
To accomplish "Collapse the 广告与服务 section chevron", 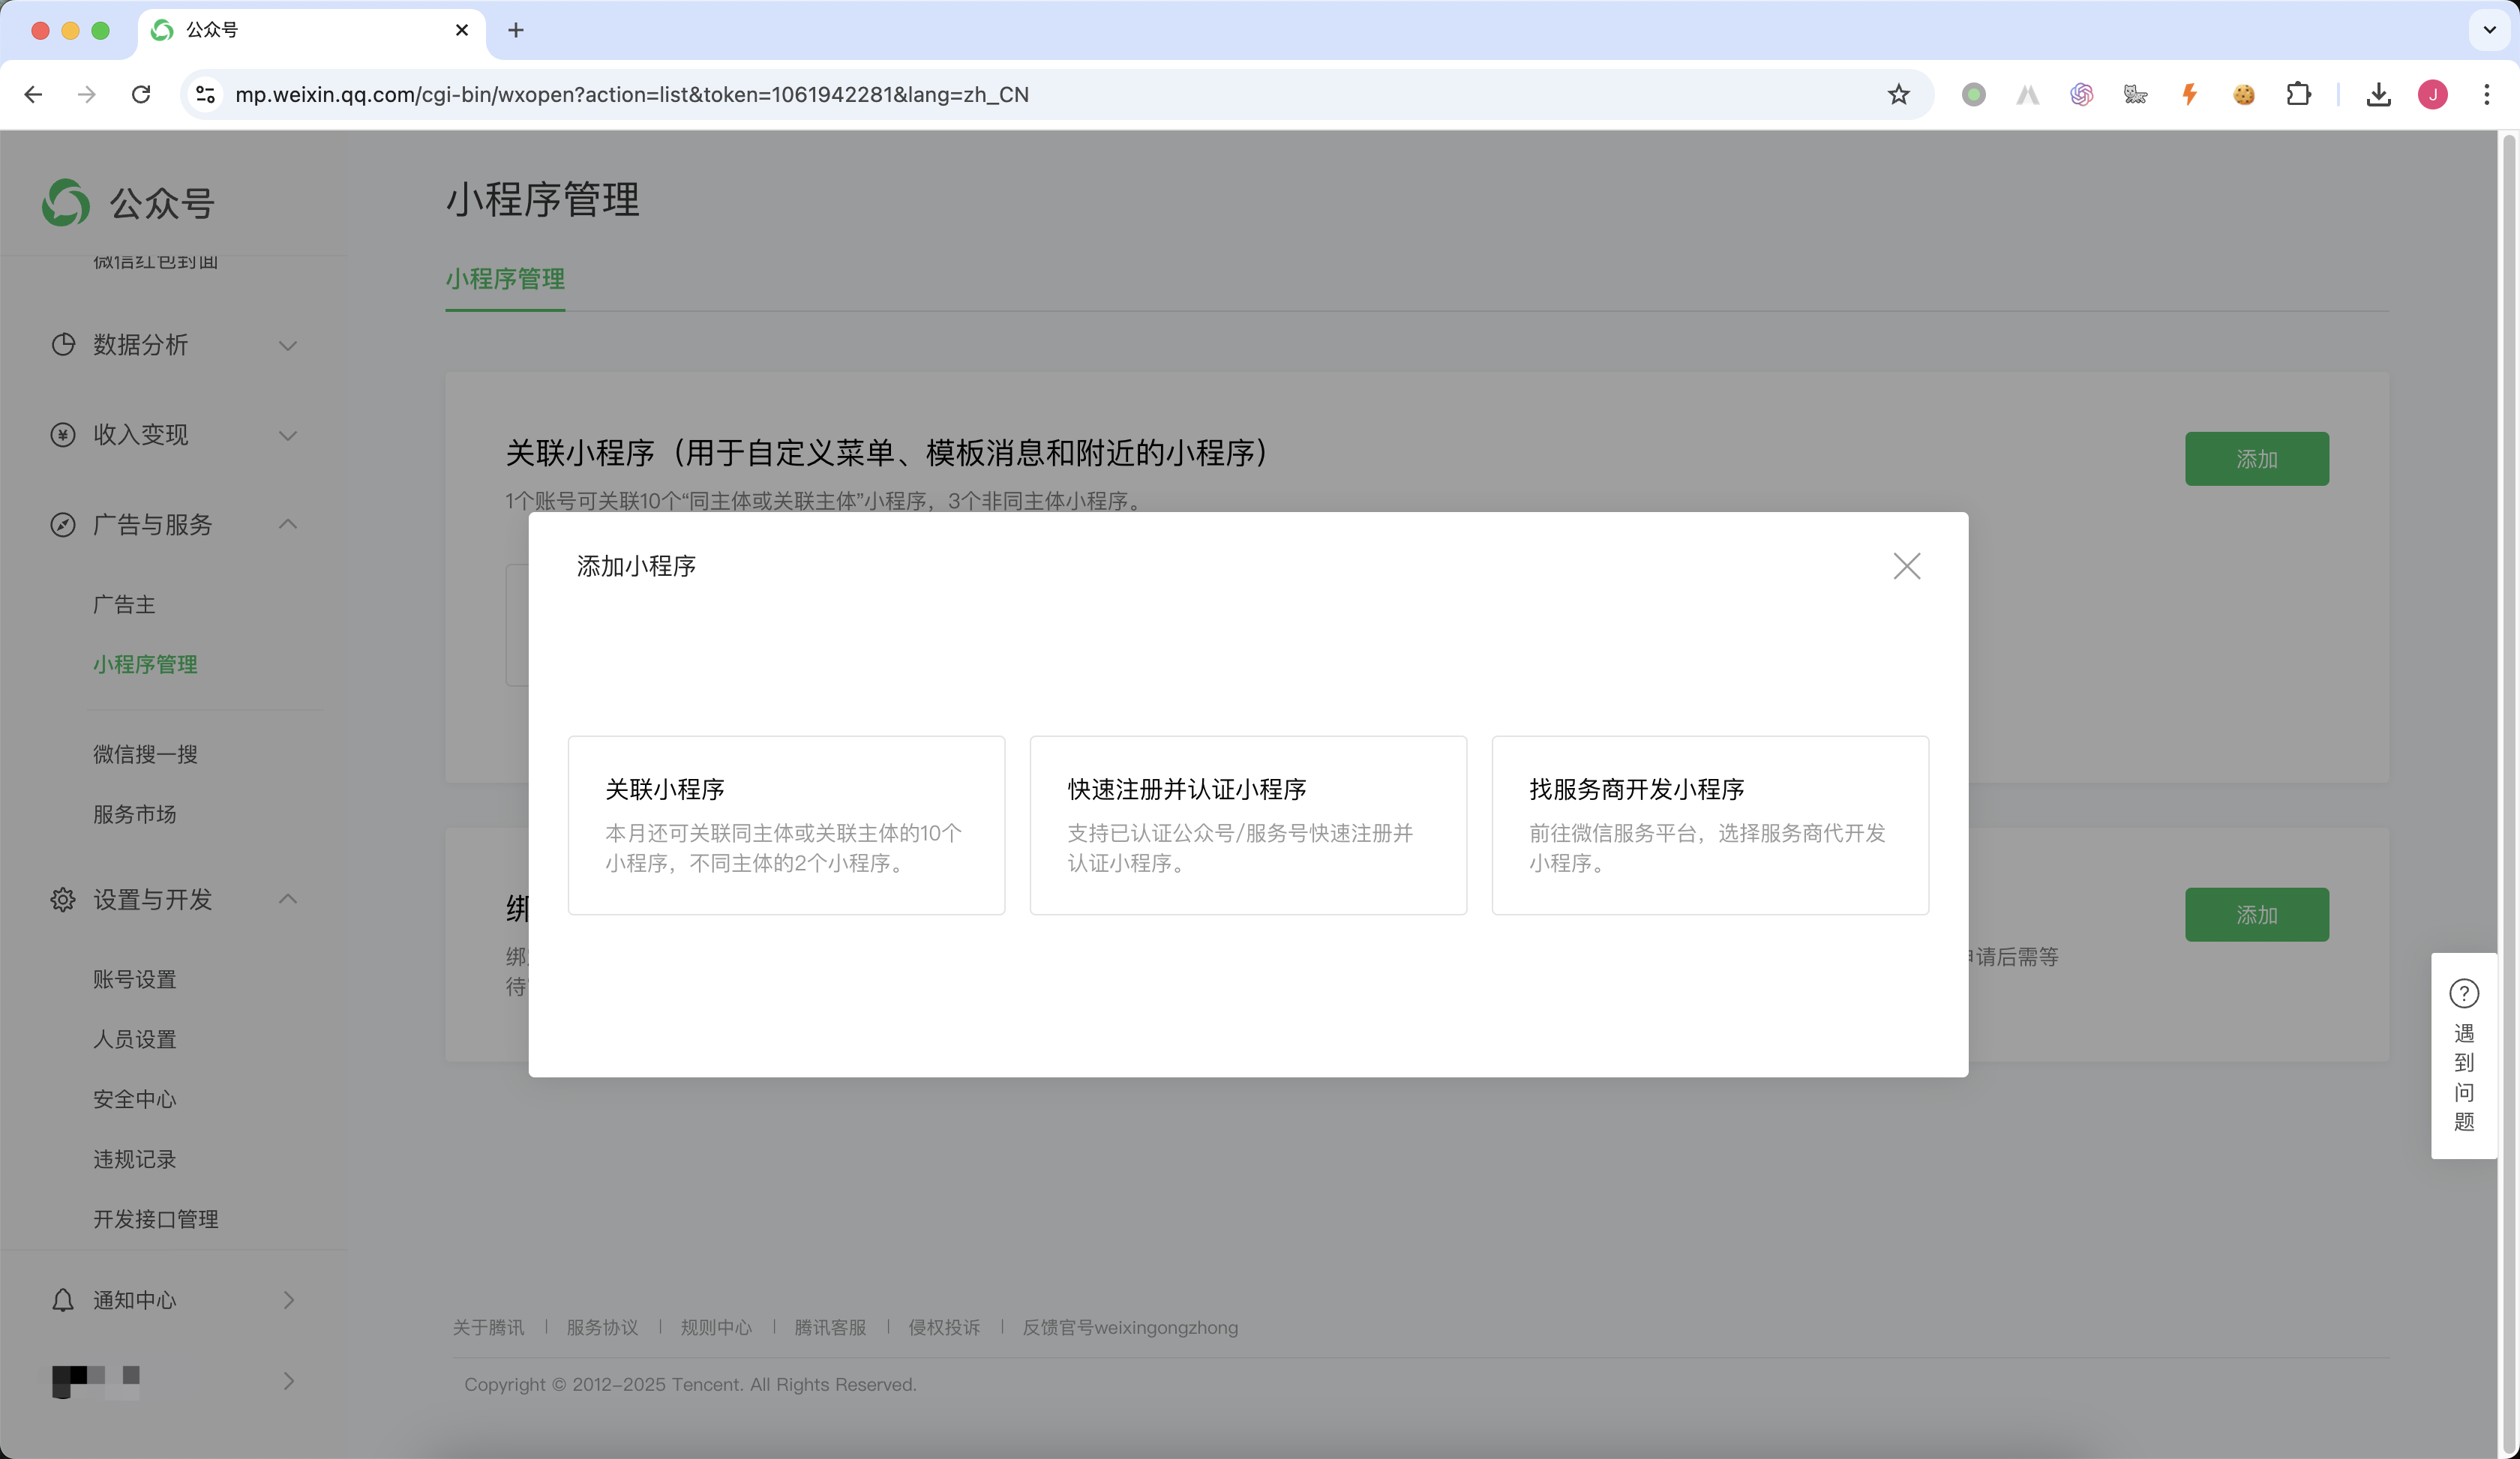I will (288, 523).
